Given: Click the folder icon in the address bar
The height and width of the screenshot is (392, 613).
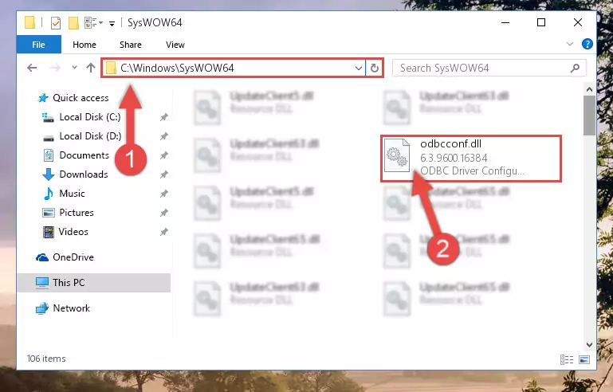Looking at the screenshot, I should click(111, 68).
